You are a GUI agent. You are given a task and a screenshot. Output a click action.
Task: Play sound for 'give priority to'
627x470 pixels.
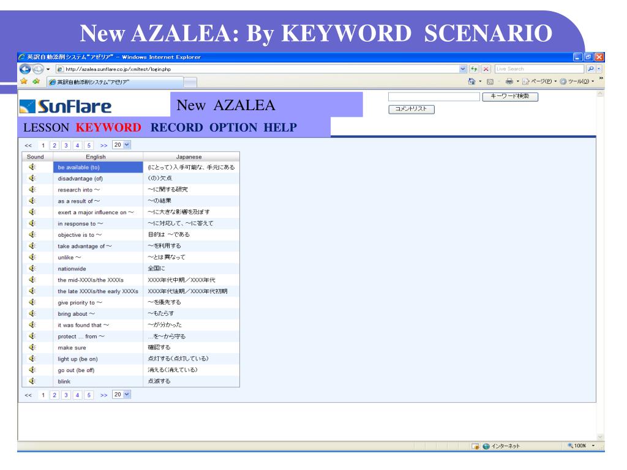tap(32, 302)
